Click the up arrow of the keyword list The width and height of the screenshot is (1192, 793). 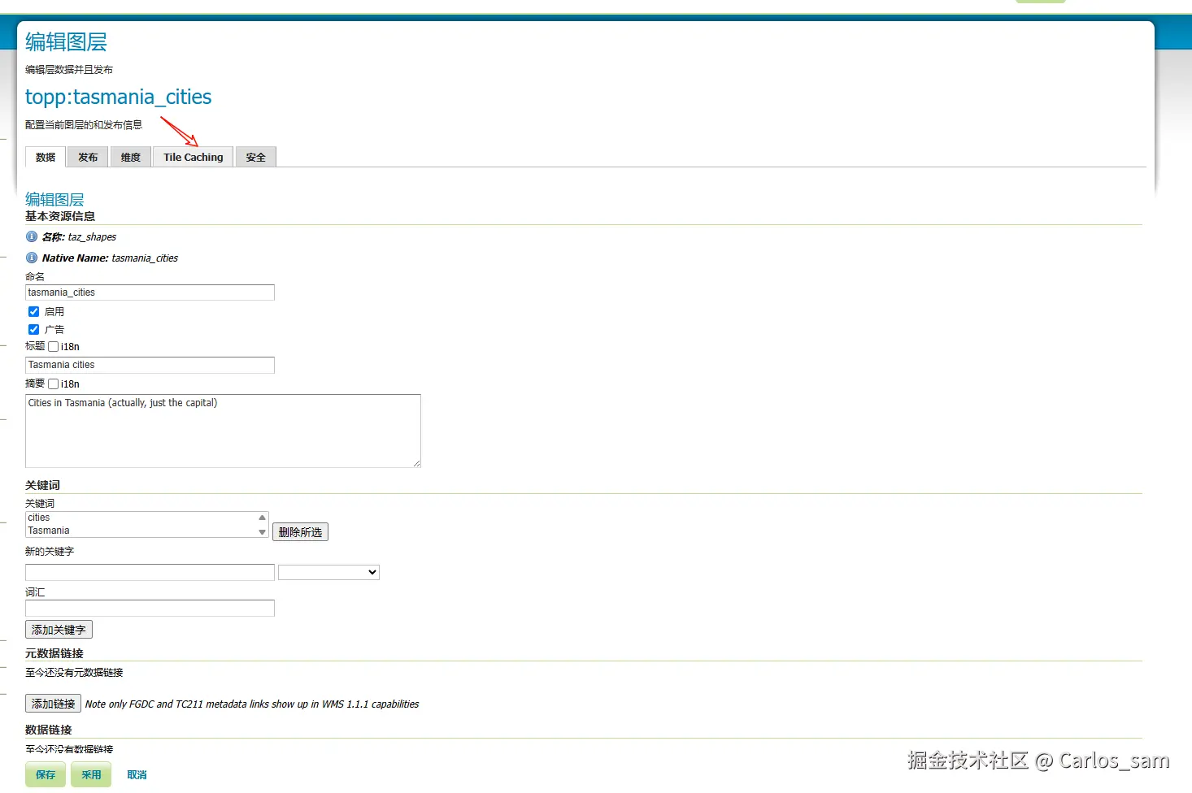pyautogui.click(x=262, y=518)
